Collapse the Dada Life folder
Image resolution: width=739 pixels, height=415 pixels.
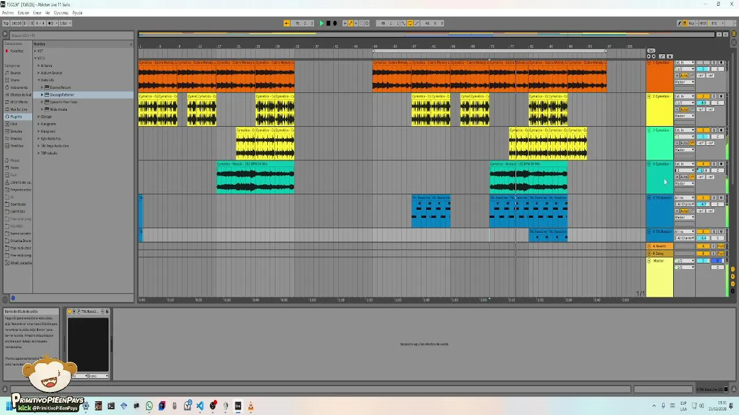click(39, 80)
